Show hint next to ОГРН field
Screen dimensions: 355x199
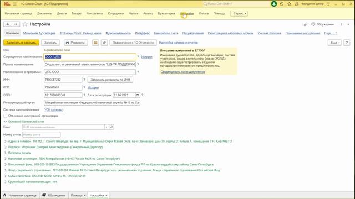tap(84, 95)
